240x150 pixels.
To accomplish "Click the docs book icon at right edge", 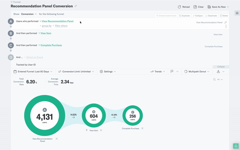I will click(237, 13).
